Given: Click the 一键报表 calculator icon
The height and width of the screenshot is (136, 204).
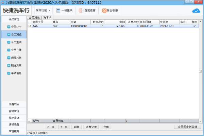Looking at the screenshot, I should click(x=58, y=11).
